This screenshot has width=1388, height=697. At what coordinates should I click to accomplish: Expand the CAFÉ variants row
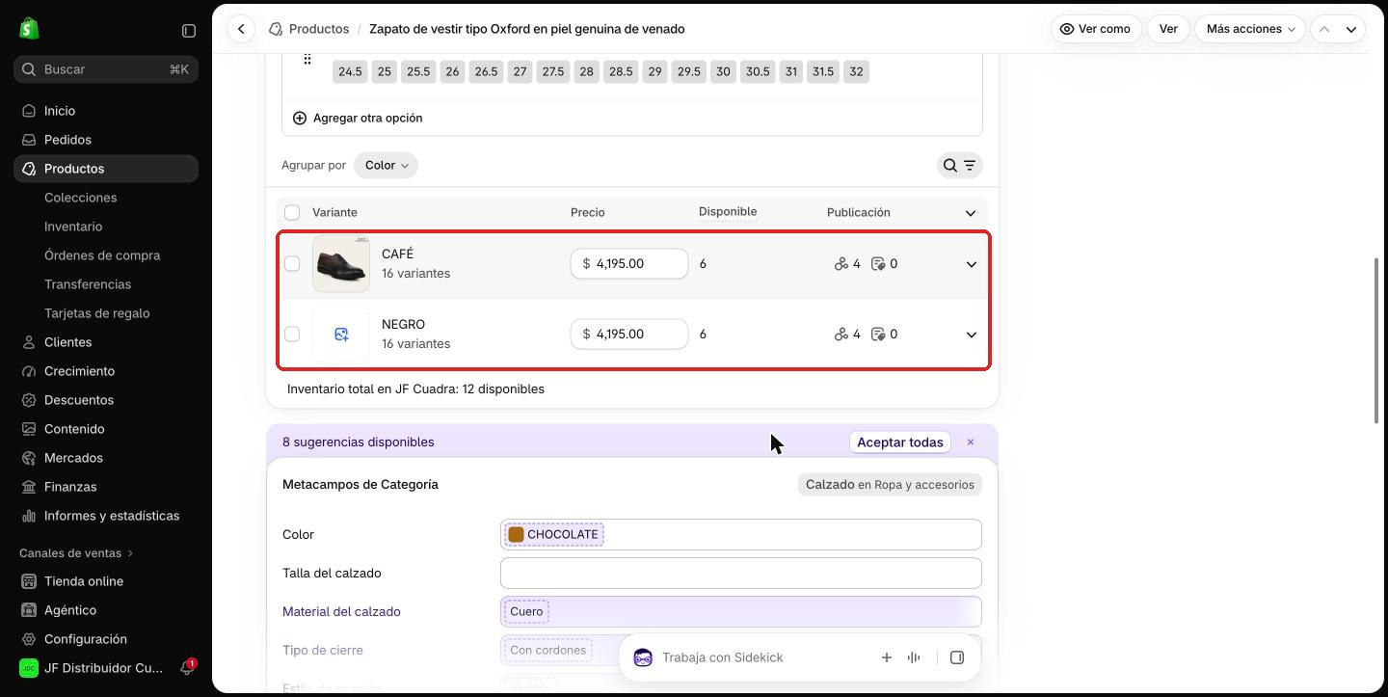click(972, 264)
